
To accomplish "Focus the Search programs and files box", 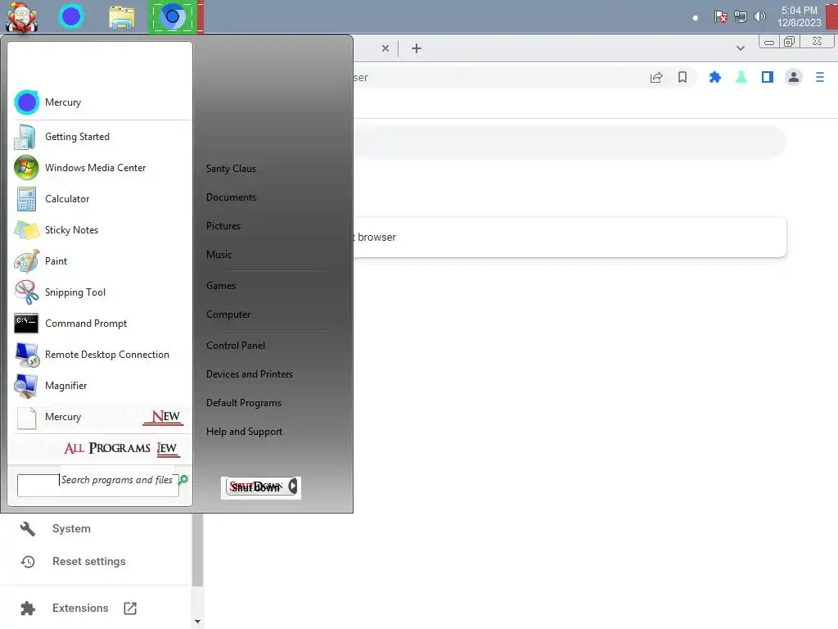I will coord(98,485).
